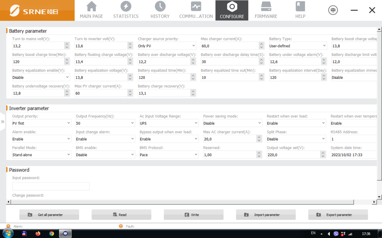
Task: Open Firefox from the taskbar
Action: coord(38,233)
